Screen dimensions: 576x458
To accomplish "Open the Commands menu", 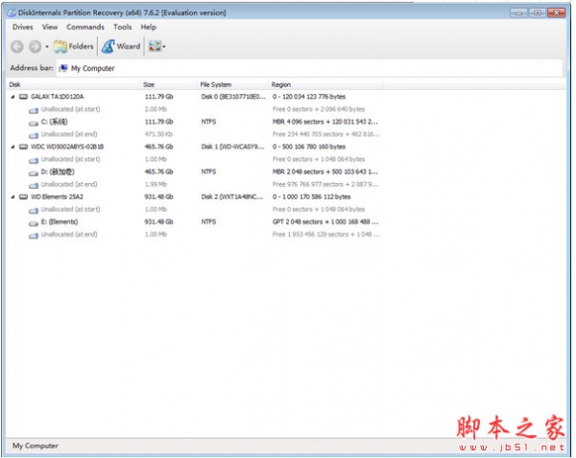I will click(x=85, y=27).
